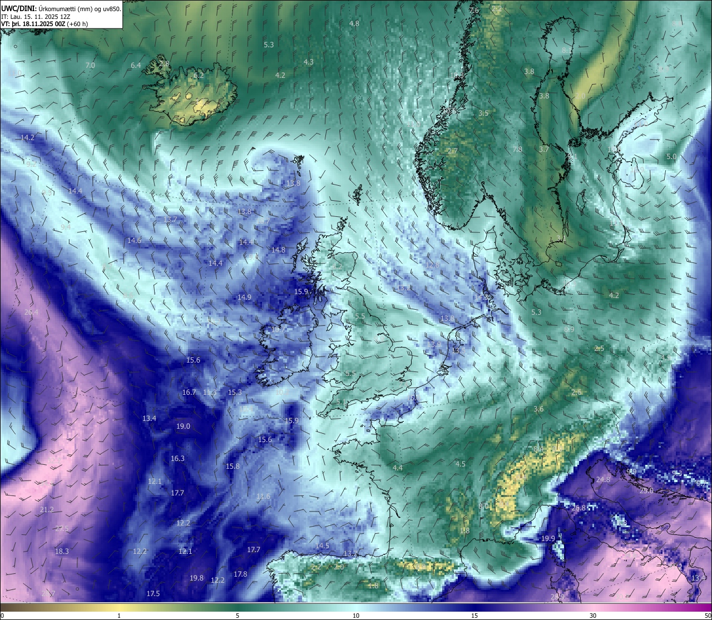Click the 2.5 value on the map
Viewport: 712px width, 620px height.
(599, 349)
